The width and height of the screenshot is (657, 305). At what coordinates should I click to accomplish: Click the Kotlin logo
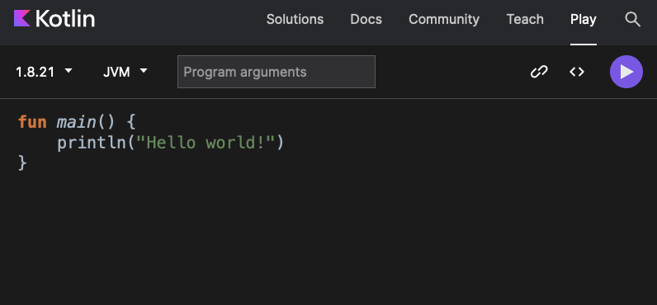pyautogui.click(x=54, y=19)
